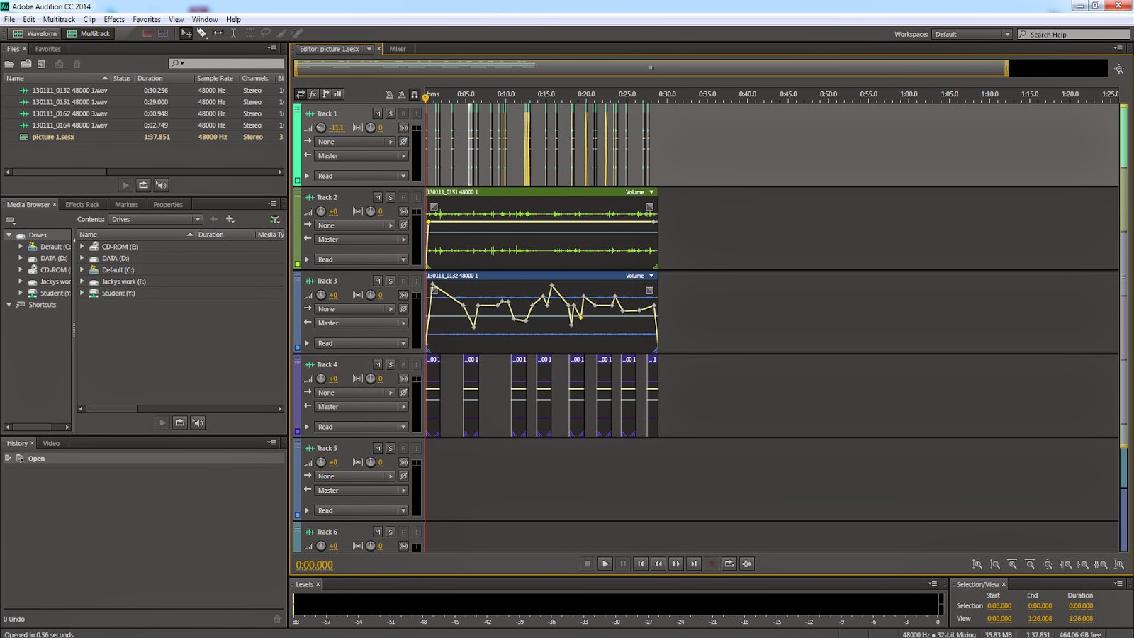The width and height of the screenshot is (1134, 638).
Task: Click the Play button in transport controls
Action: tap(605, 564)
